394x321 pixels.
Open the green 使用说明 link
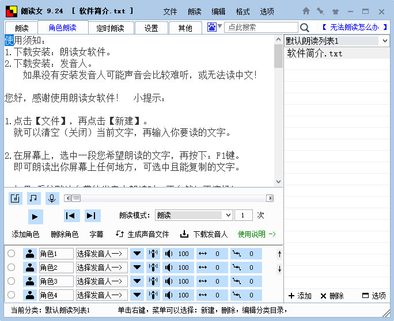(256, 234)
